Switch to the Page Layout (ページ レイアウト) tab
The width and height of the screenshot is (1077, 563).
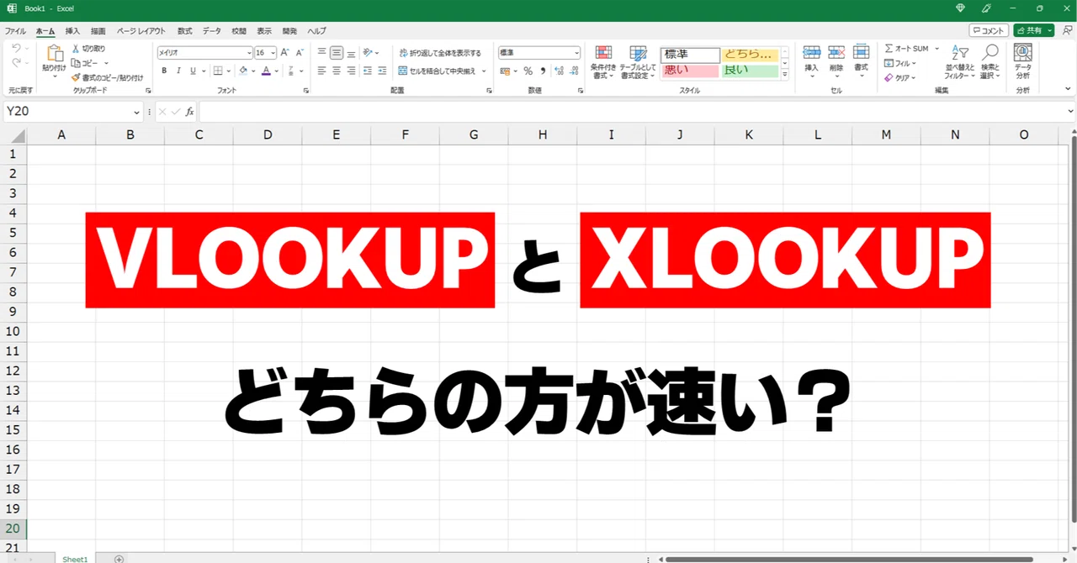pyautogui.click(x=141, y=31)
